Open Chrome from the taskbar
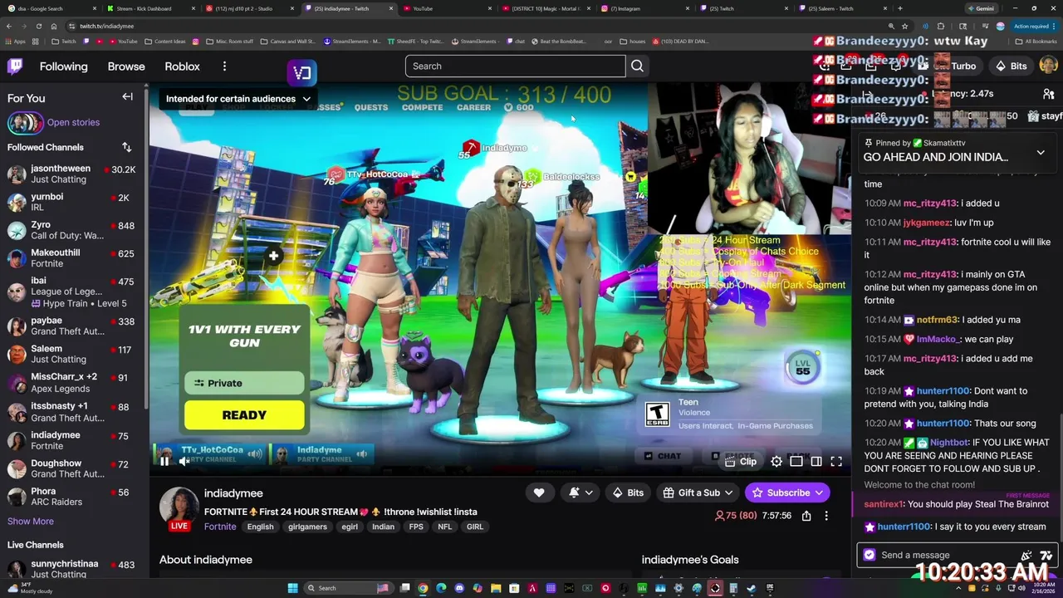This screenshot has height=598, width=1063. click(423, 588)
